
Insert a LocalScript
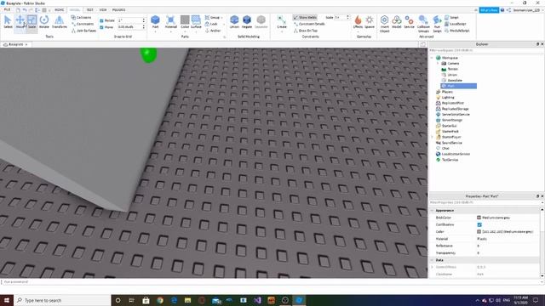(456, 24)
